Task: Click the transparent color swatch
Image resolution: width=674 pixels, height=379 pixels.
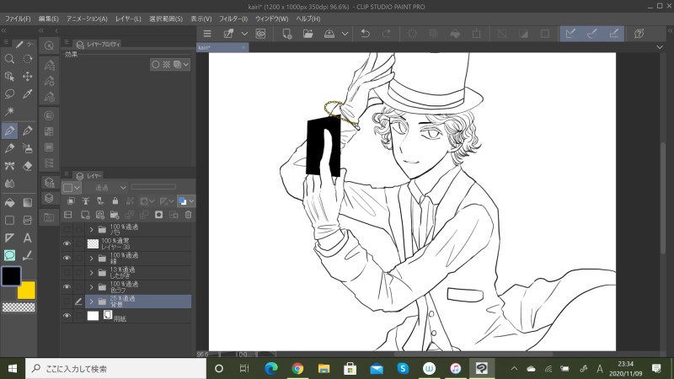Action: [x=19, y=307]
